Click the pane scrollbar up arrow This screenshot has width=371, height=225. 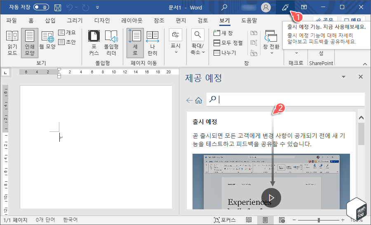[x=361, y=117]
